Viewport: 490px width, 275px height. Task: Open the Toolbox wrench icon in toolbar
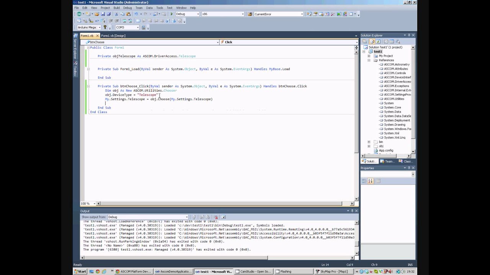coord(333,14)
